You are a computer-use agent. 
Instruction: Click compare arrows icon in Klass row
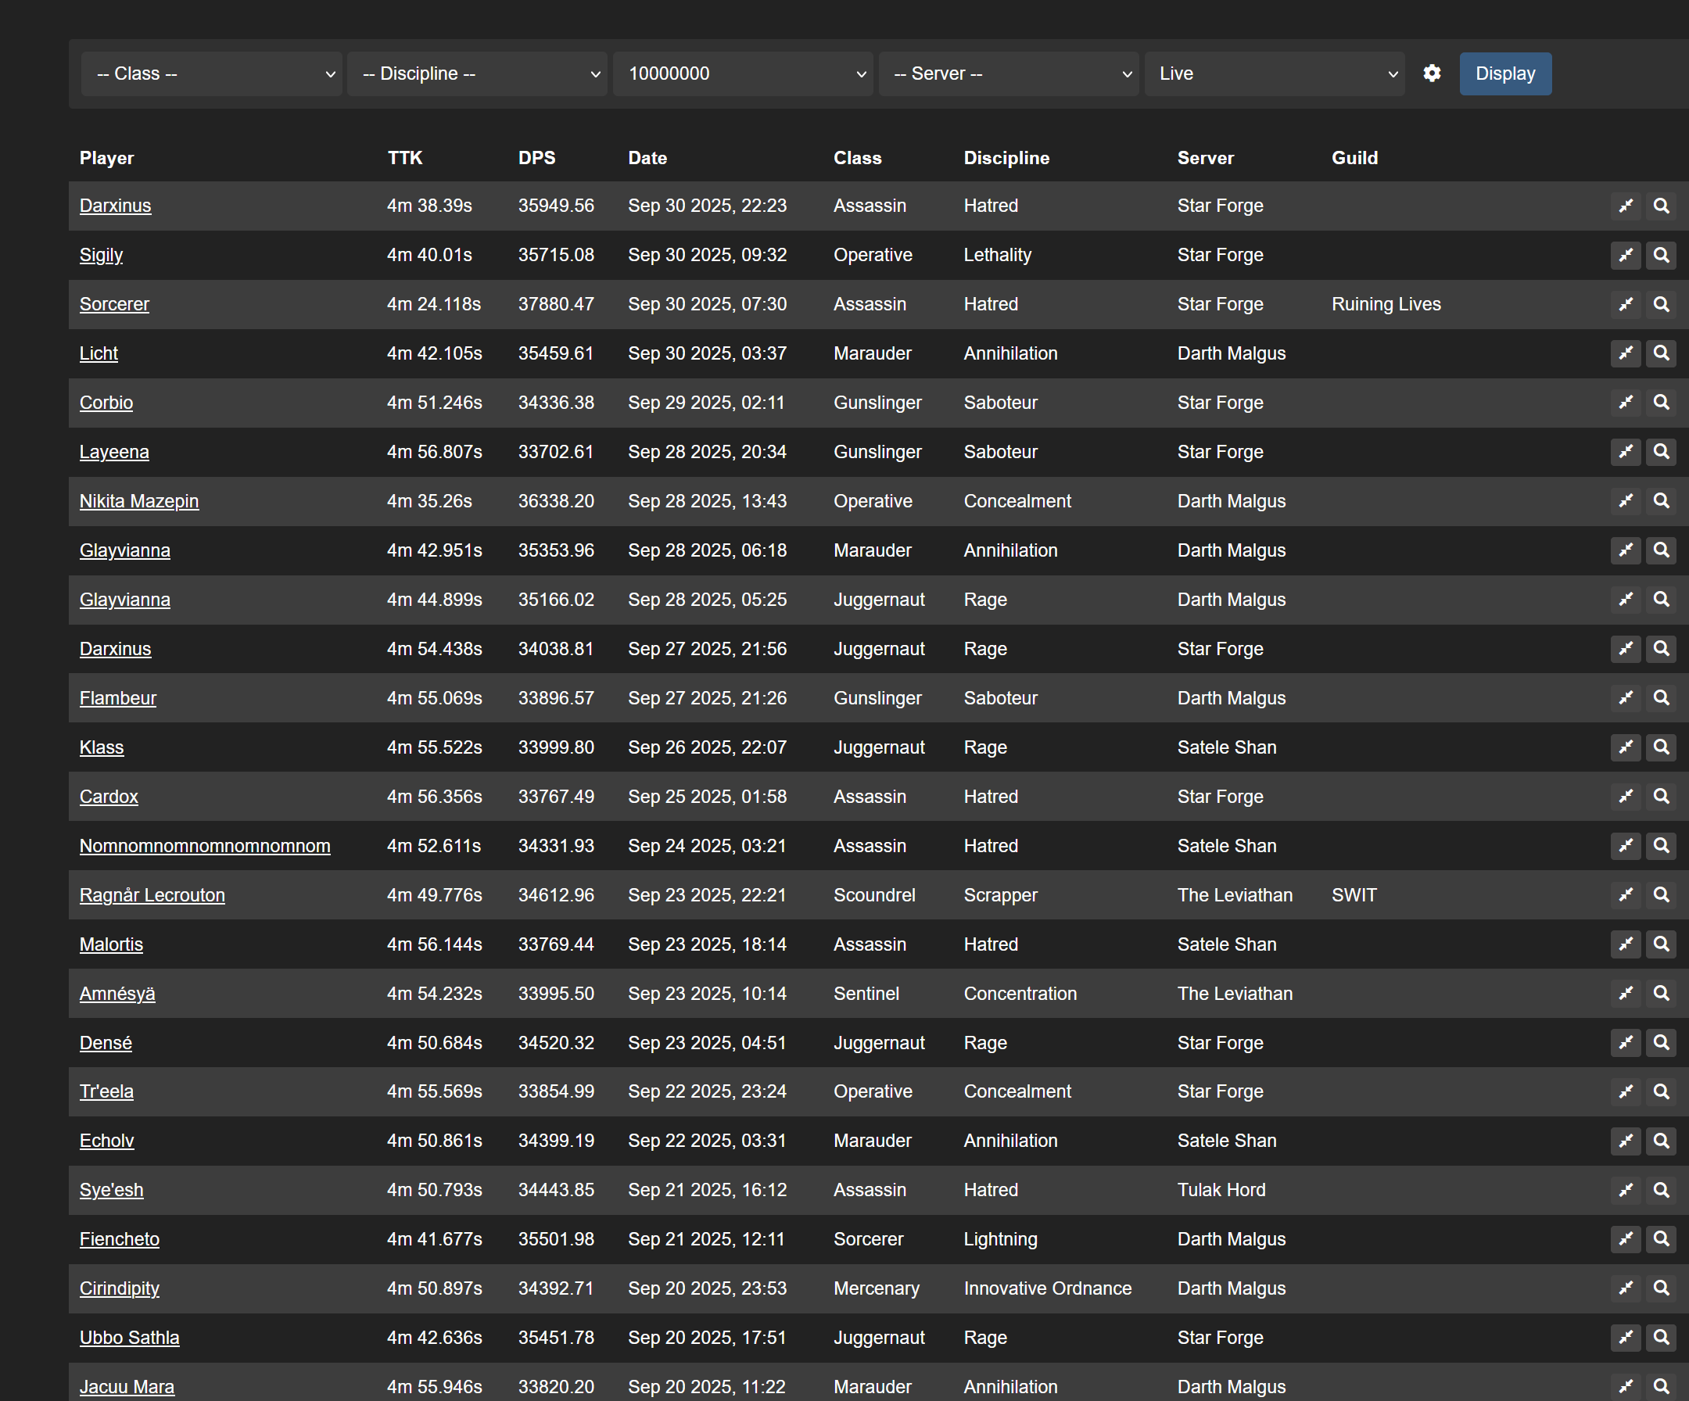[x=1626, y=747]
